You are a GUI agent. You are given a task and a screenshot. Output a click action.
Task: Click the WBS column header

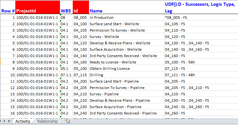pyautogui.click(x=66, y=7)
